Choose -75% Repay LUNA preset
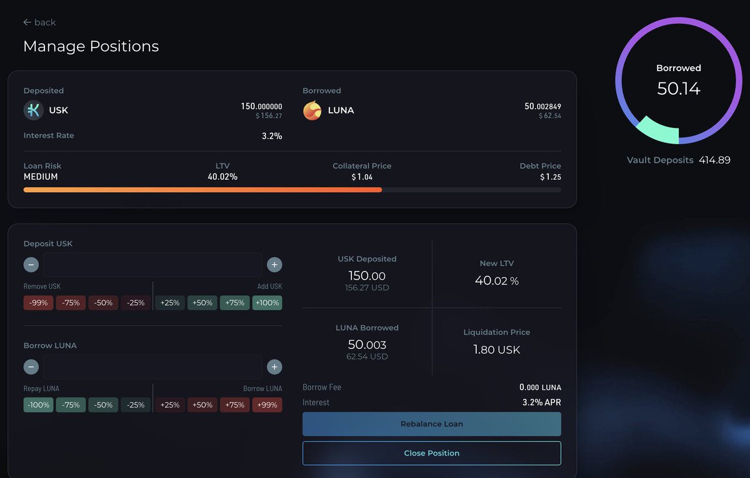 (x=71, y=405)
